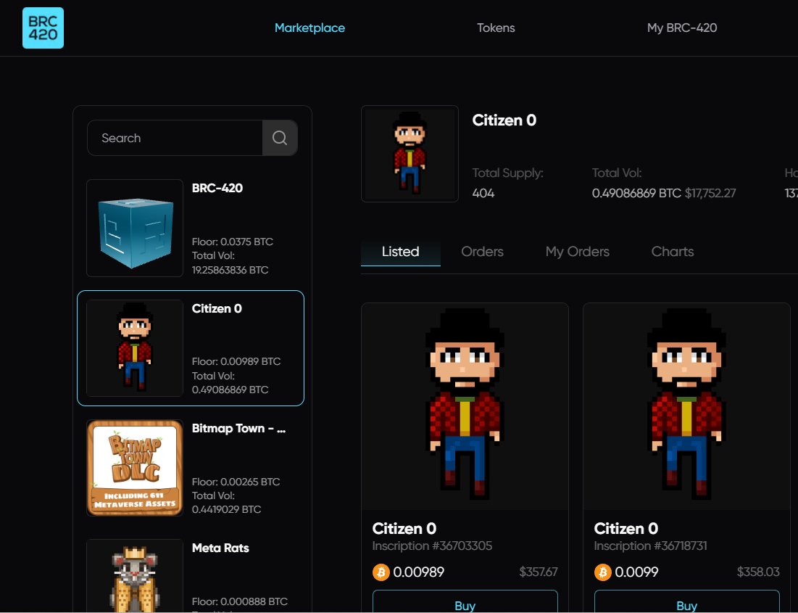The width and height of the screenshot is (798, 613).
Task: Open the My Orders tab
Action: [x=578, y=252]
